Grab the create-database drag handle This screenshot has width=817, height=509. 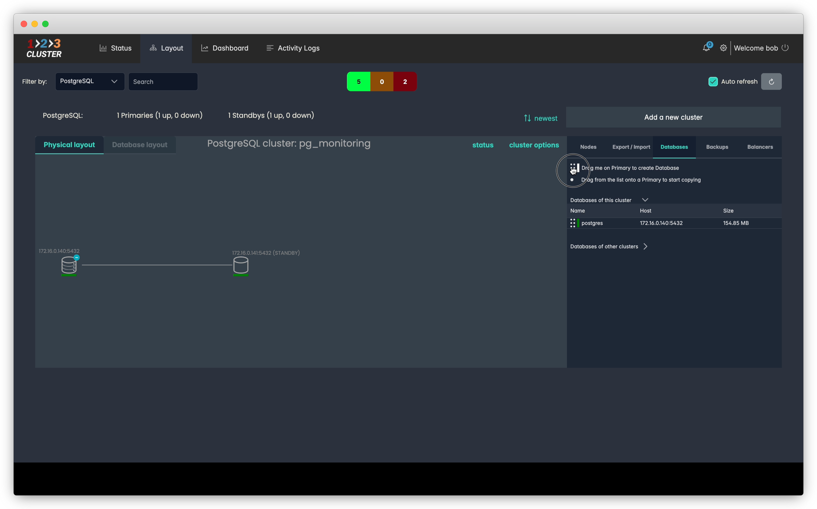point(573,168)
